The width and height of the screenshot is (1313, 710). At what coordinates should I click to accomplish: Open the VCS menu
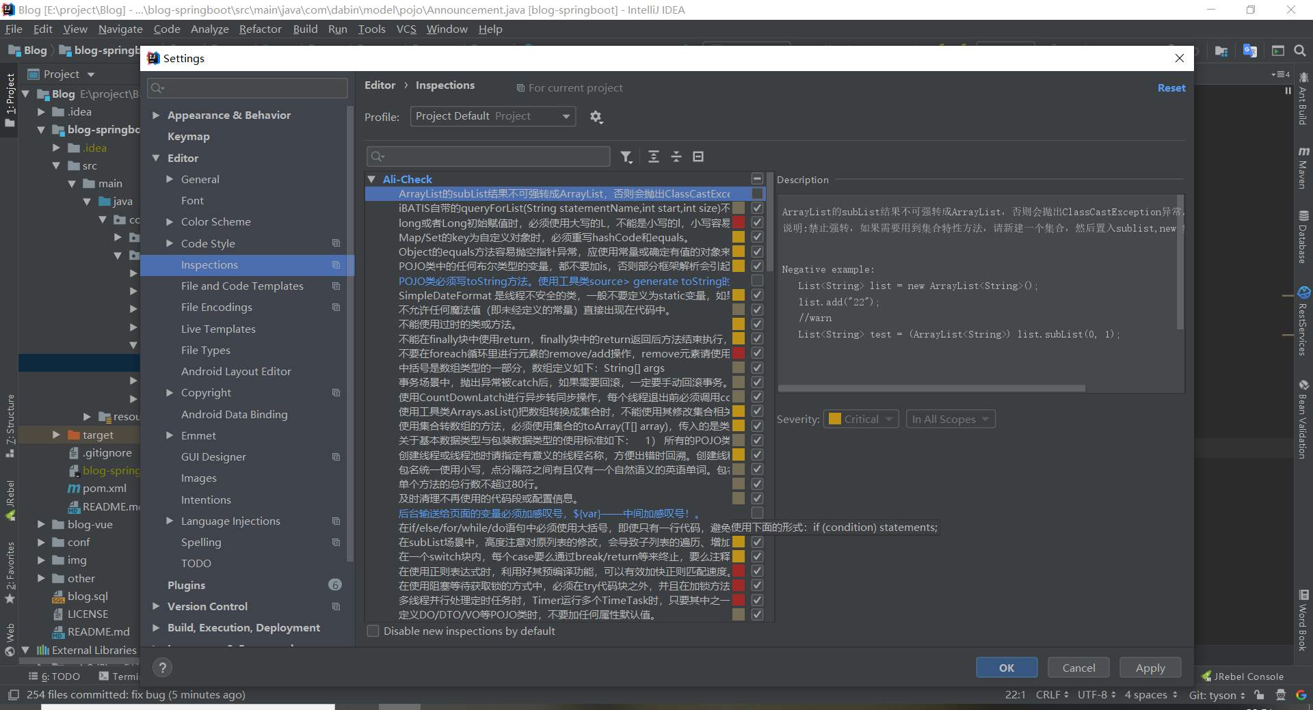(406, 29)
